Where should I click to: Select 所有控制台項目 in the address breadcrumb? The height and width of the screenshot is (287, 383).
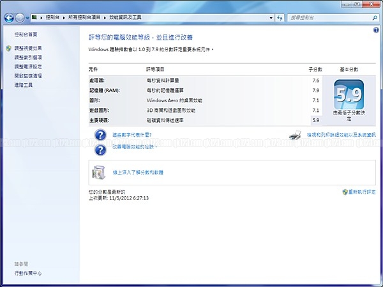(84, 17)
